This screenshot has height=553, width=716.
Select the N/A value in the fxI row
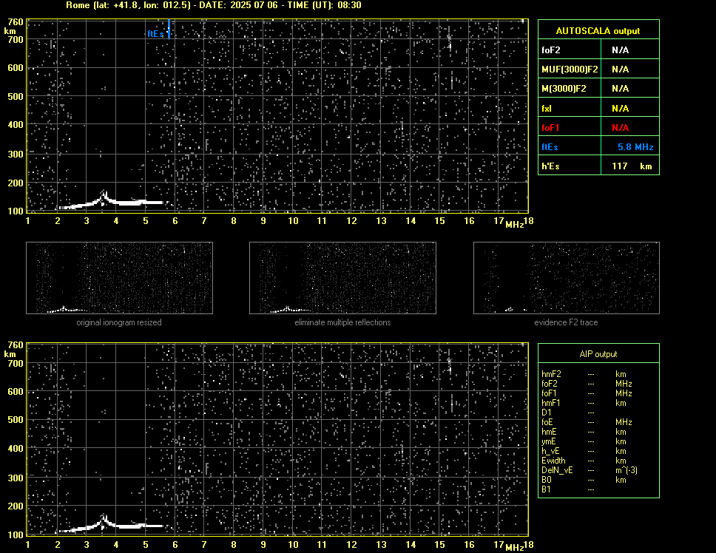coord(620,109)
